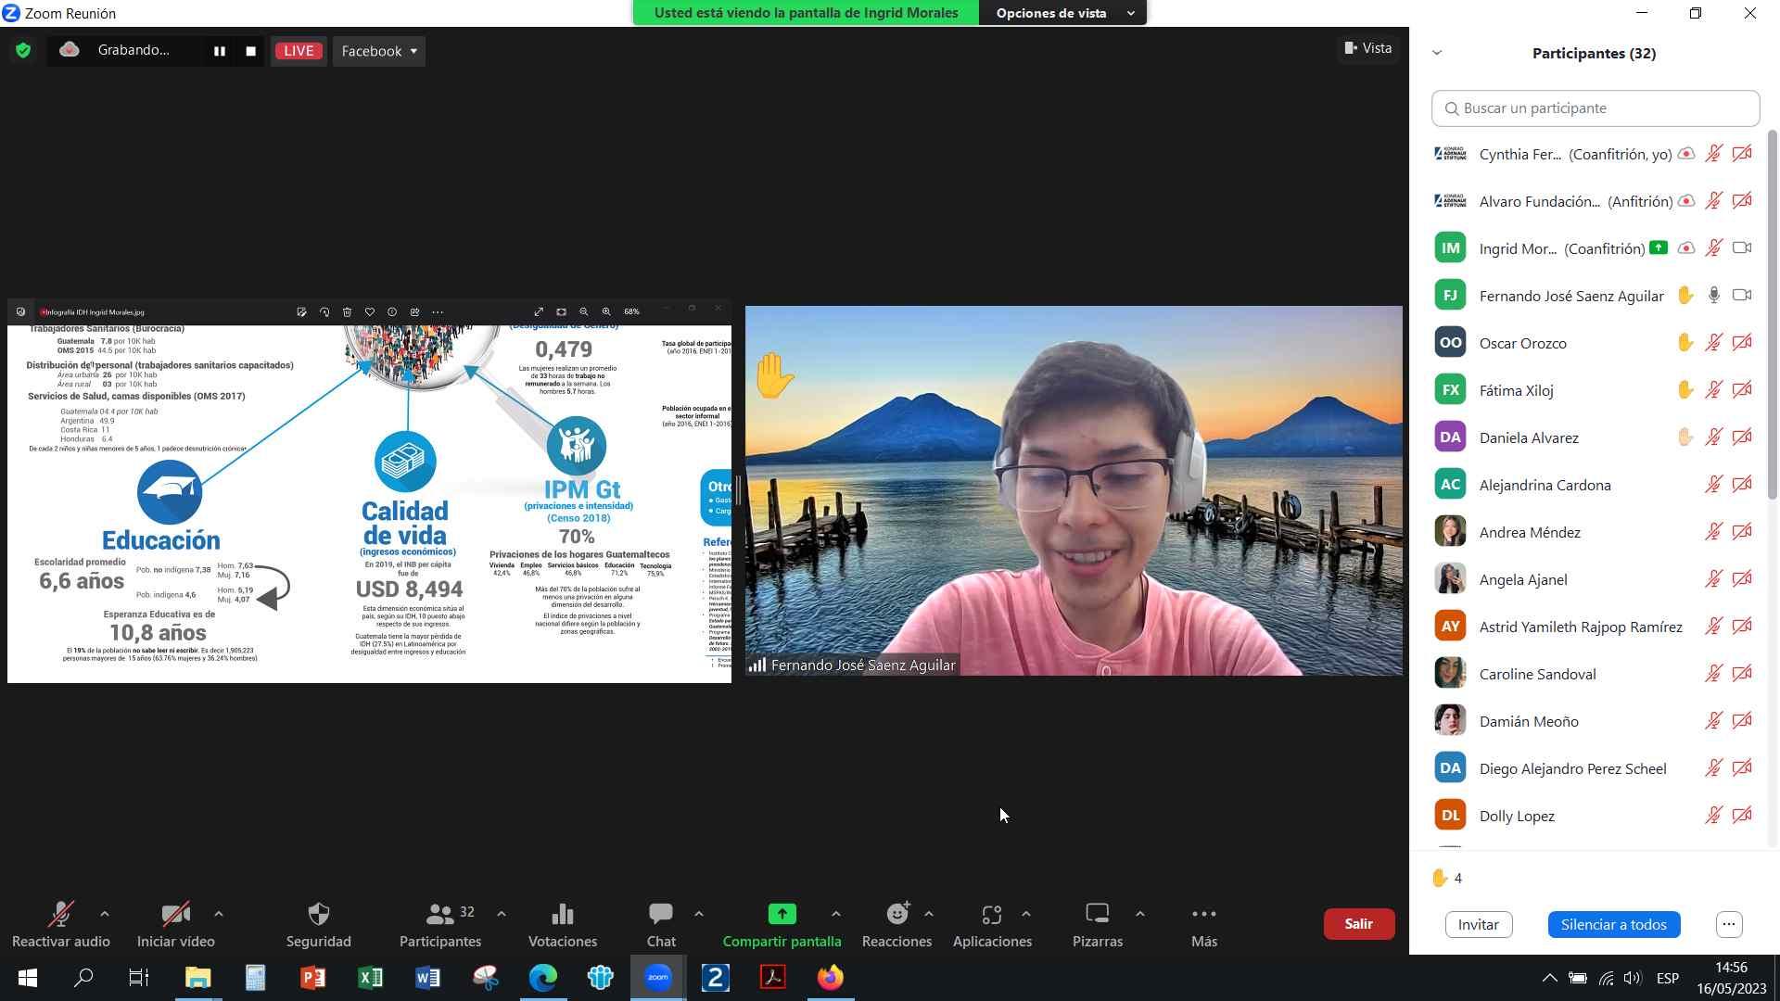This screenshot has height=1001, width=1780.
Task: Expand Opciones de vista dropdown
Action: pyautogui.click(x=1062, y=13)
